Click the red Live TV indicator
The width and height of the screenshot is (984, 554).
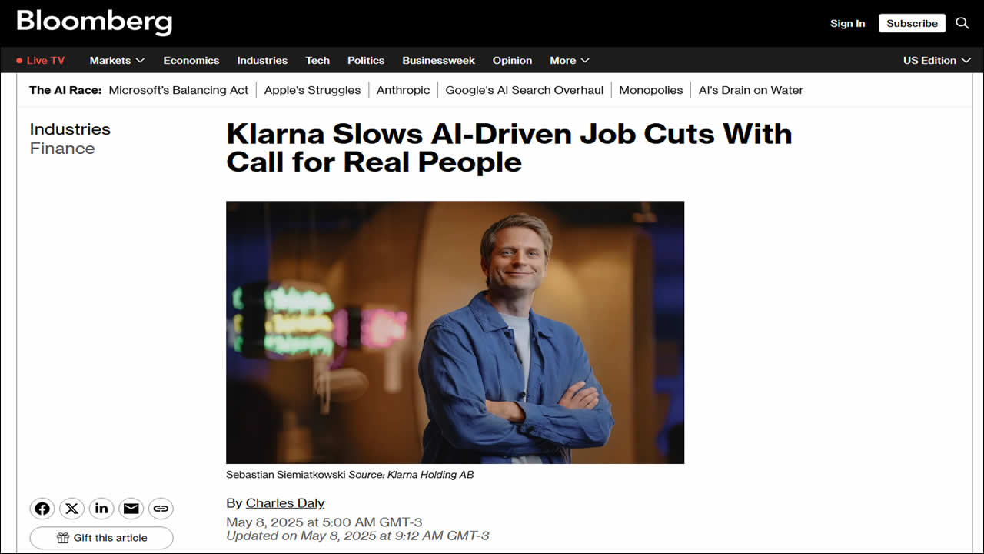point(40,60)
